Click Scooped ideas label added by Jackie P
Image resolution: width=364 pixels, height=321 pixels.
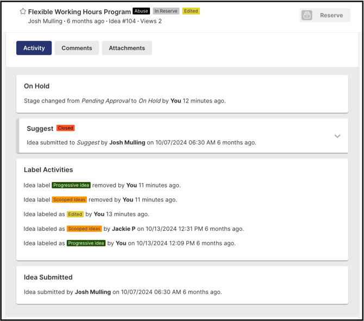tap(84, 229)
